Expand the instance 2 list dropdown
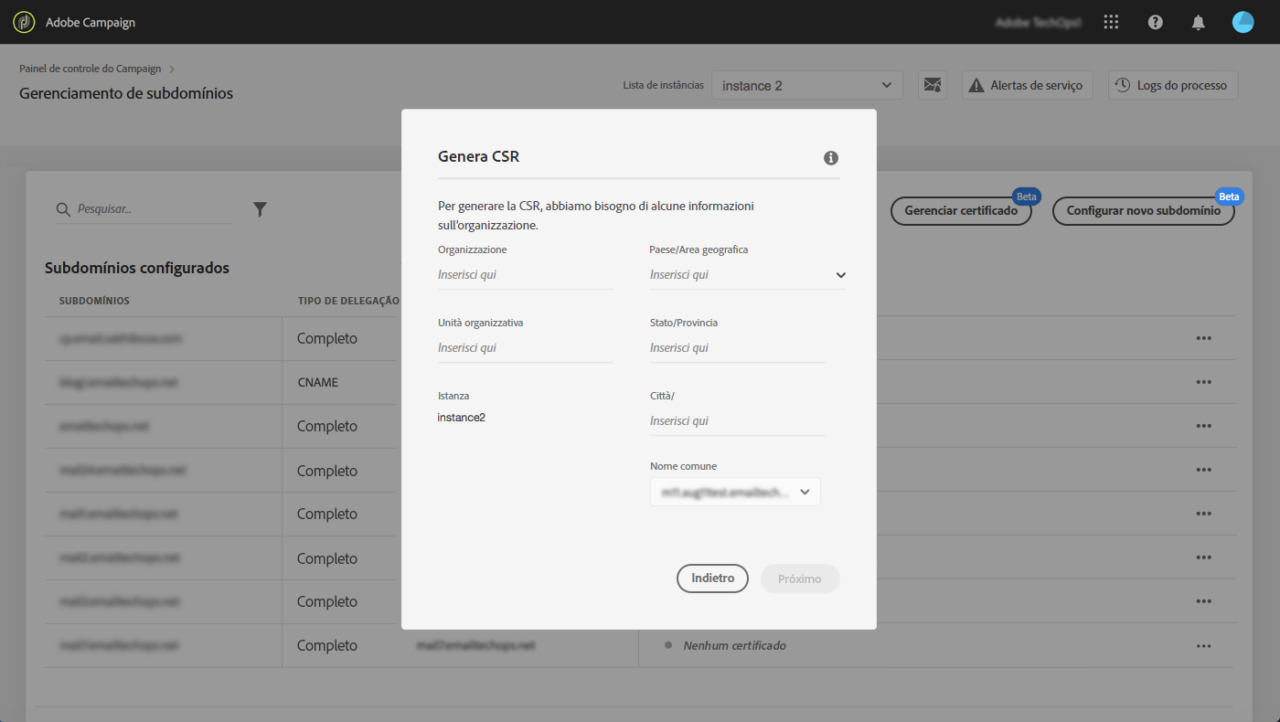This screenshot has height=722, width=1280. click(807, 85)
